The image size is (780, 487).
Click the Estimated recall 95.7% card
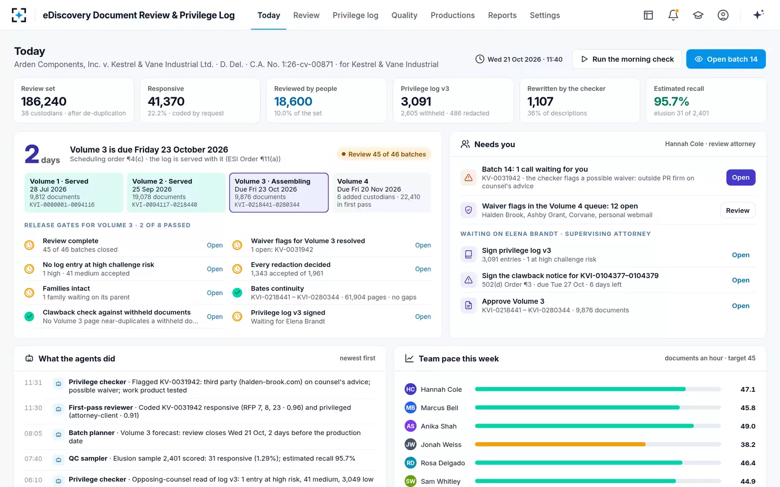[706, 101]
